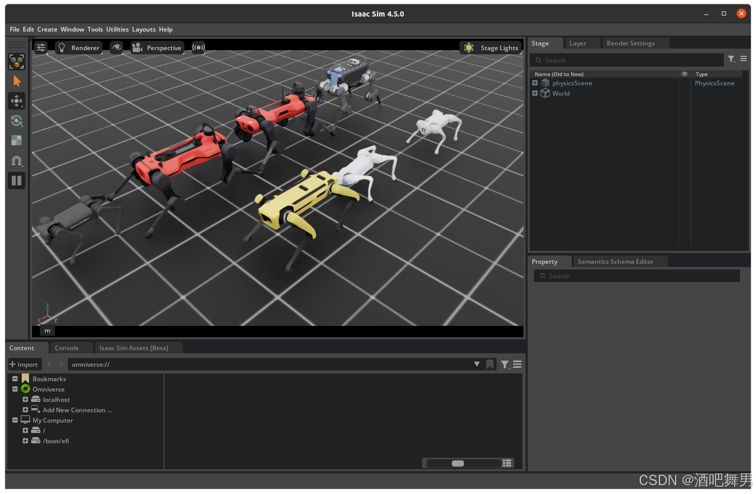This screenshot has height=494, width=756.
Task: Open the Layouts menu
Action: 144,29
